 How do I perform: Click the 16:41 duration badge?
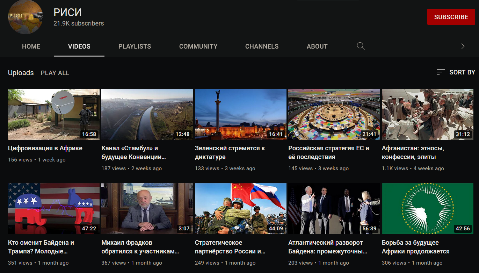tap(276, 134)
